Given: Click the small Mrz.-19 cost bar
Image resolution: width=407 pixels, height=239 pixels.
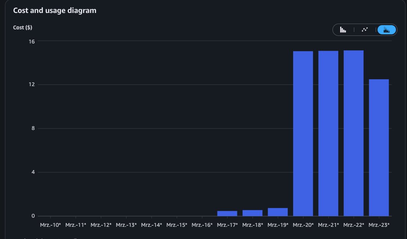Looking at the screenshot, I should click(278, 212).
